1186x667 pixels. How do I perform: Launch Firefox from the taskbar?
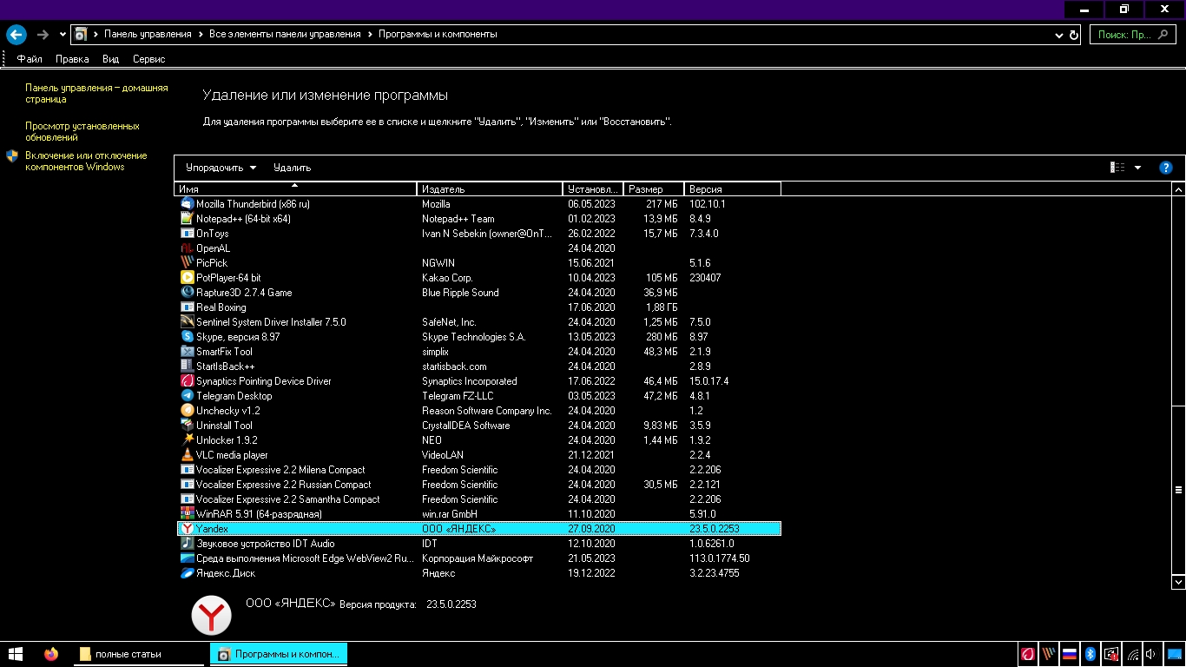[51, 654]
